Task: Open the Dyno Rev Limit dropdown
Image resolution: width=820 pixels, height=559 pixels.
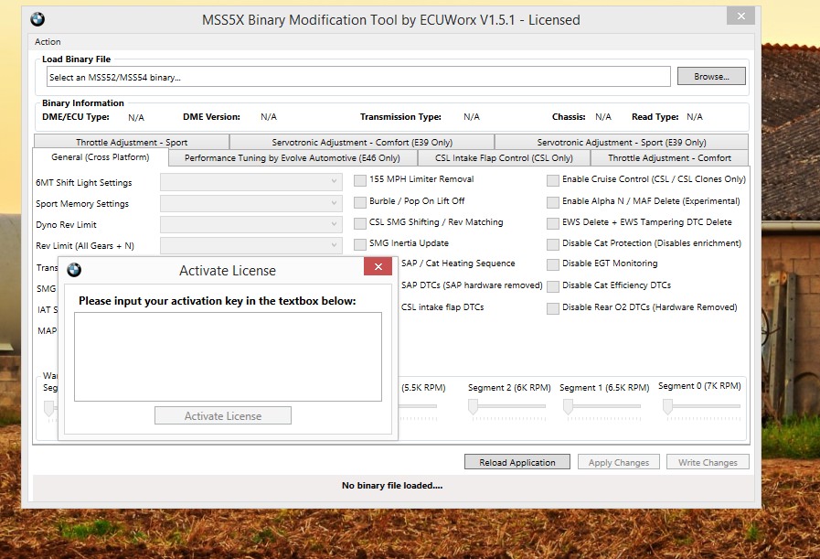Action: [251, 224]
